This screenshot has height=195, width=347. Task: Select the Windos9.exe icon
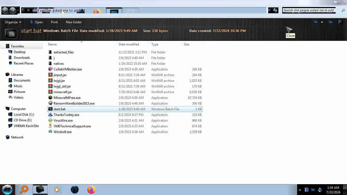pos(50,132)
